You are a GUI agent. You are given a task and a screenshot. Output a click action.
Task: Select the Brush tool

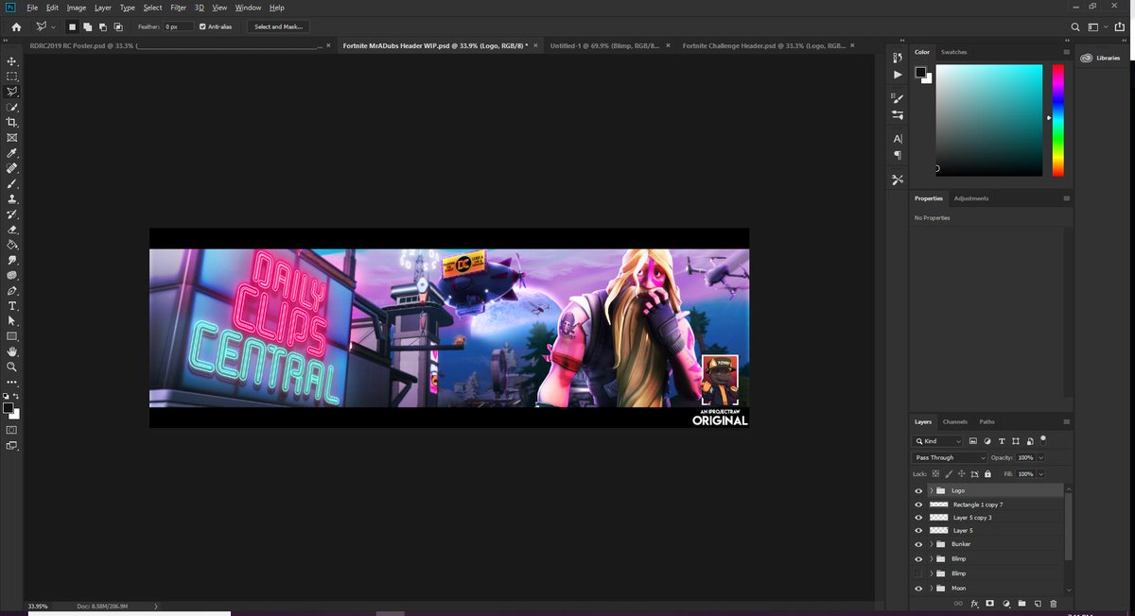(x=12, y=183)
